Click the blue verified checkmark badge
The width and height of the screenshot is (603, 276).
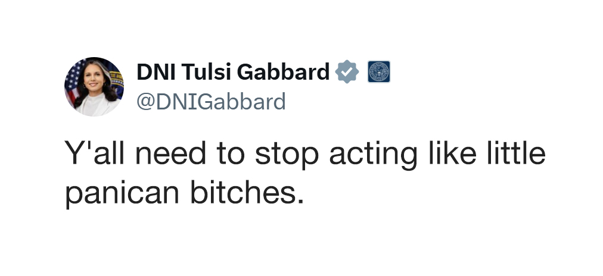click(x=347, y=72)
